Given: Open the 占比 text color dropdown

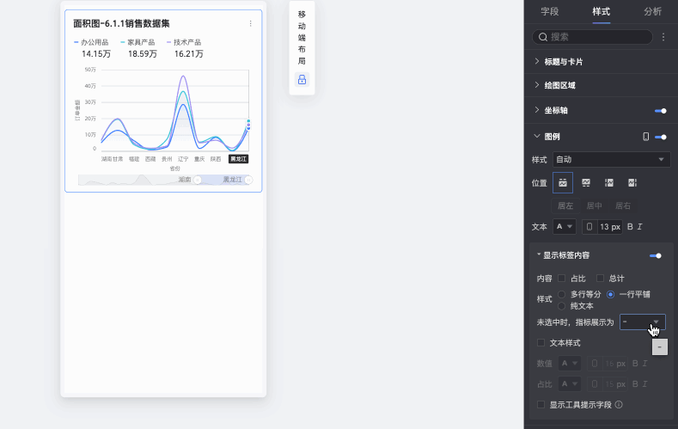Looking at the screenshot, I should click(x=570, y=384).
